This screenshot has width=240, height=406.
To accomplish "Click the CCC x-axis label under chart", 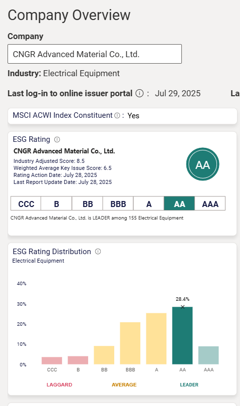I will tap(52, 370).
